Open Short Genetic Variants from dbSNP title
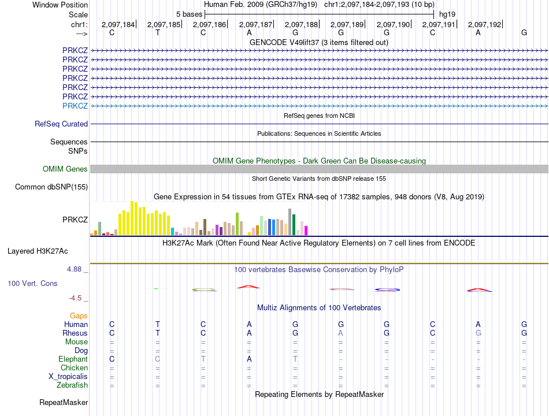549x416 pixels. coord(319,179)
